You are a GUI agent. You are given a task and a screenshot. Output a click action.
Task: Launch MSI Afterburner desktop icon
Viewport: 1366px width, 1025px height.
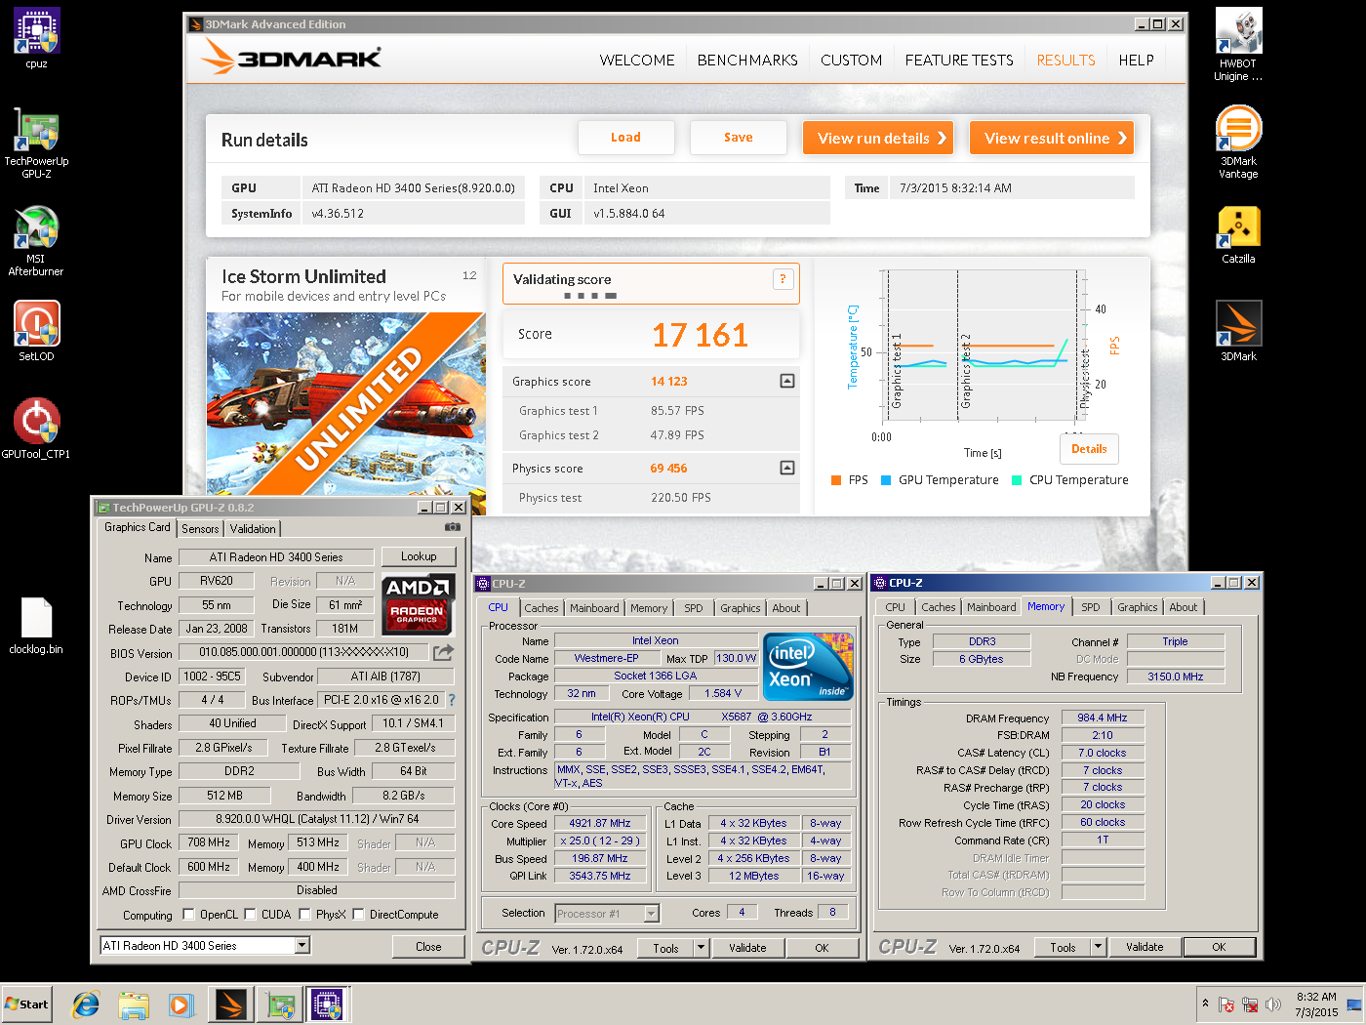point(36,240)
